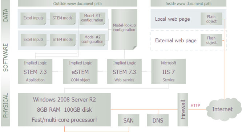Click the HTTP connection label
Viewport: 242px width, 132px height.
195,106
